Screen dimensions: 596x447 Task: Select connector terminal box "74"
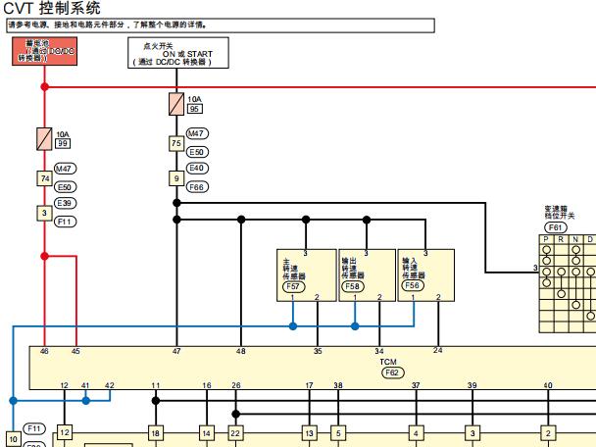click(44, 178)
